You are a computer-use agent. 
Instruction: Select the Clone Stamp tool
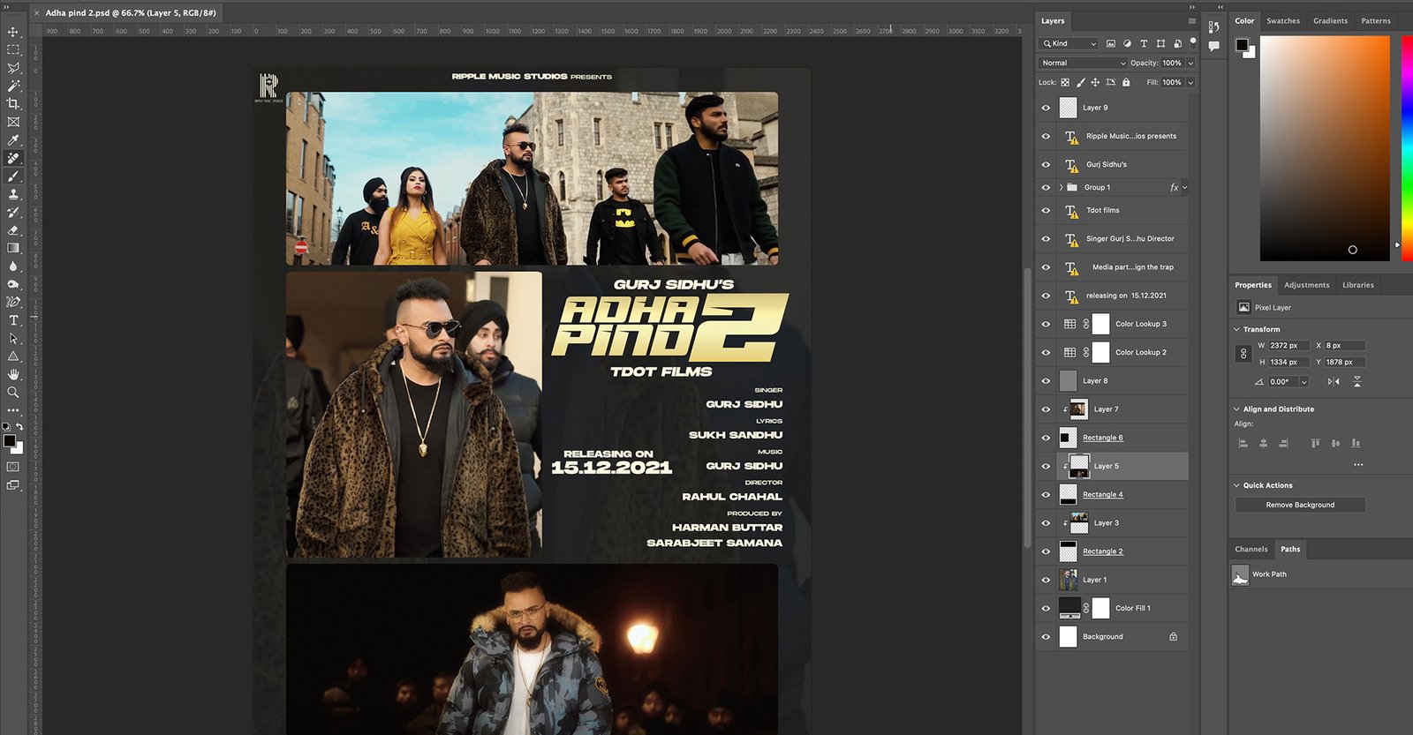pyautogui.click(x=13, y=194)
